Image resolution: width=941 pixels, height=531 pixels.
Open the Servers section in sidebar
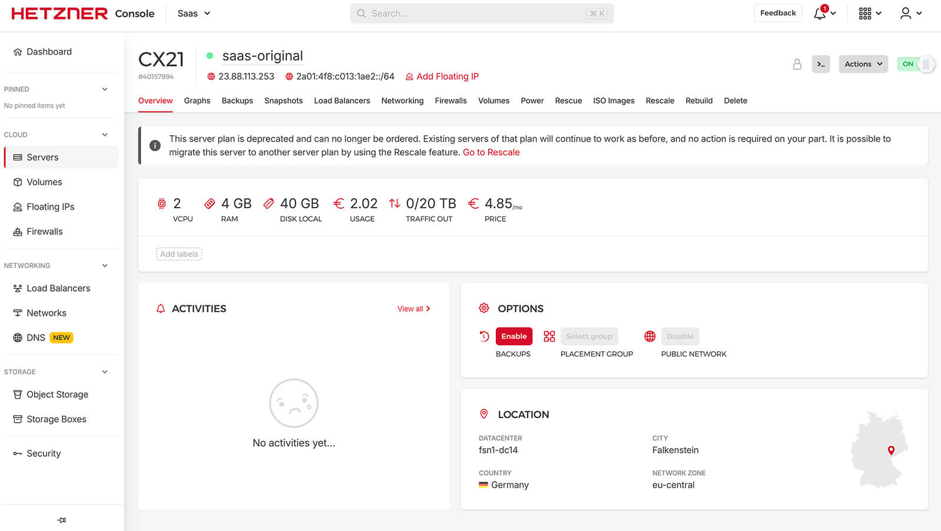(42, 157)
